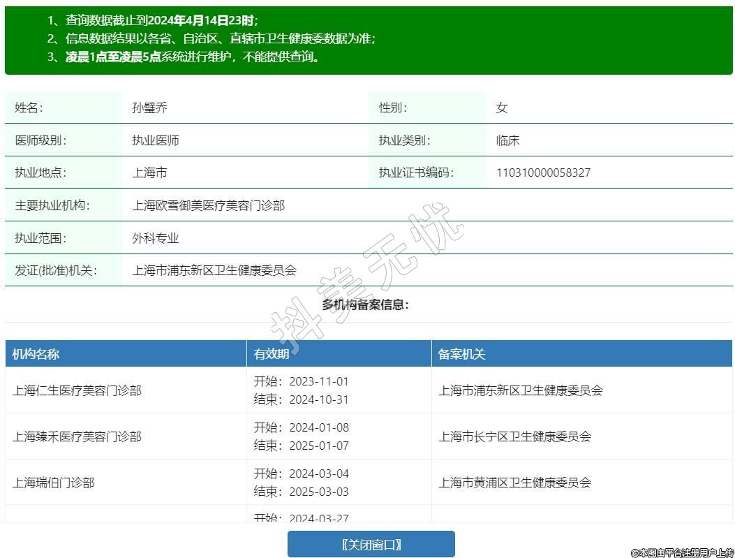Click the 性别 field label
The height and width of the screenshot is (558, 735).
[x=393, y=108]
